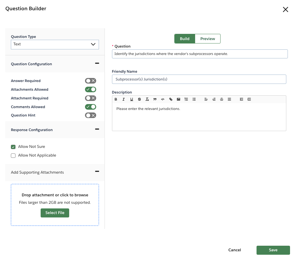Uncheck the Allow Not Sure option
Screen dimensions: 295x260
coord(13,147)
